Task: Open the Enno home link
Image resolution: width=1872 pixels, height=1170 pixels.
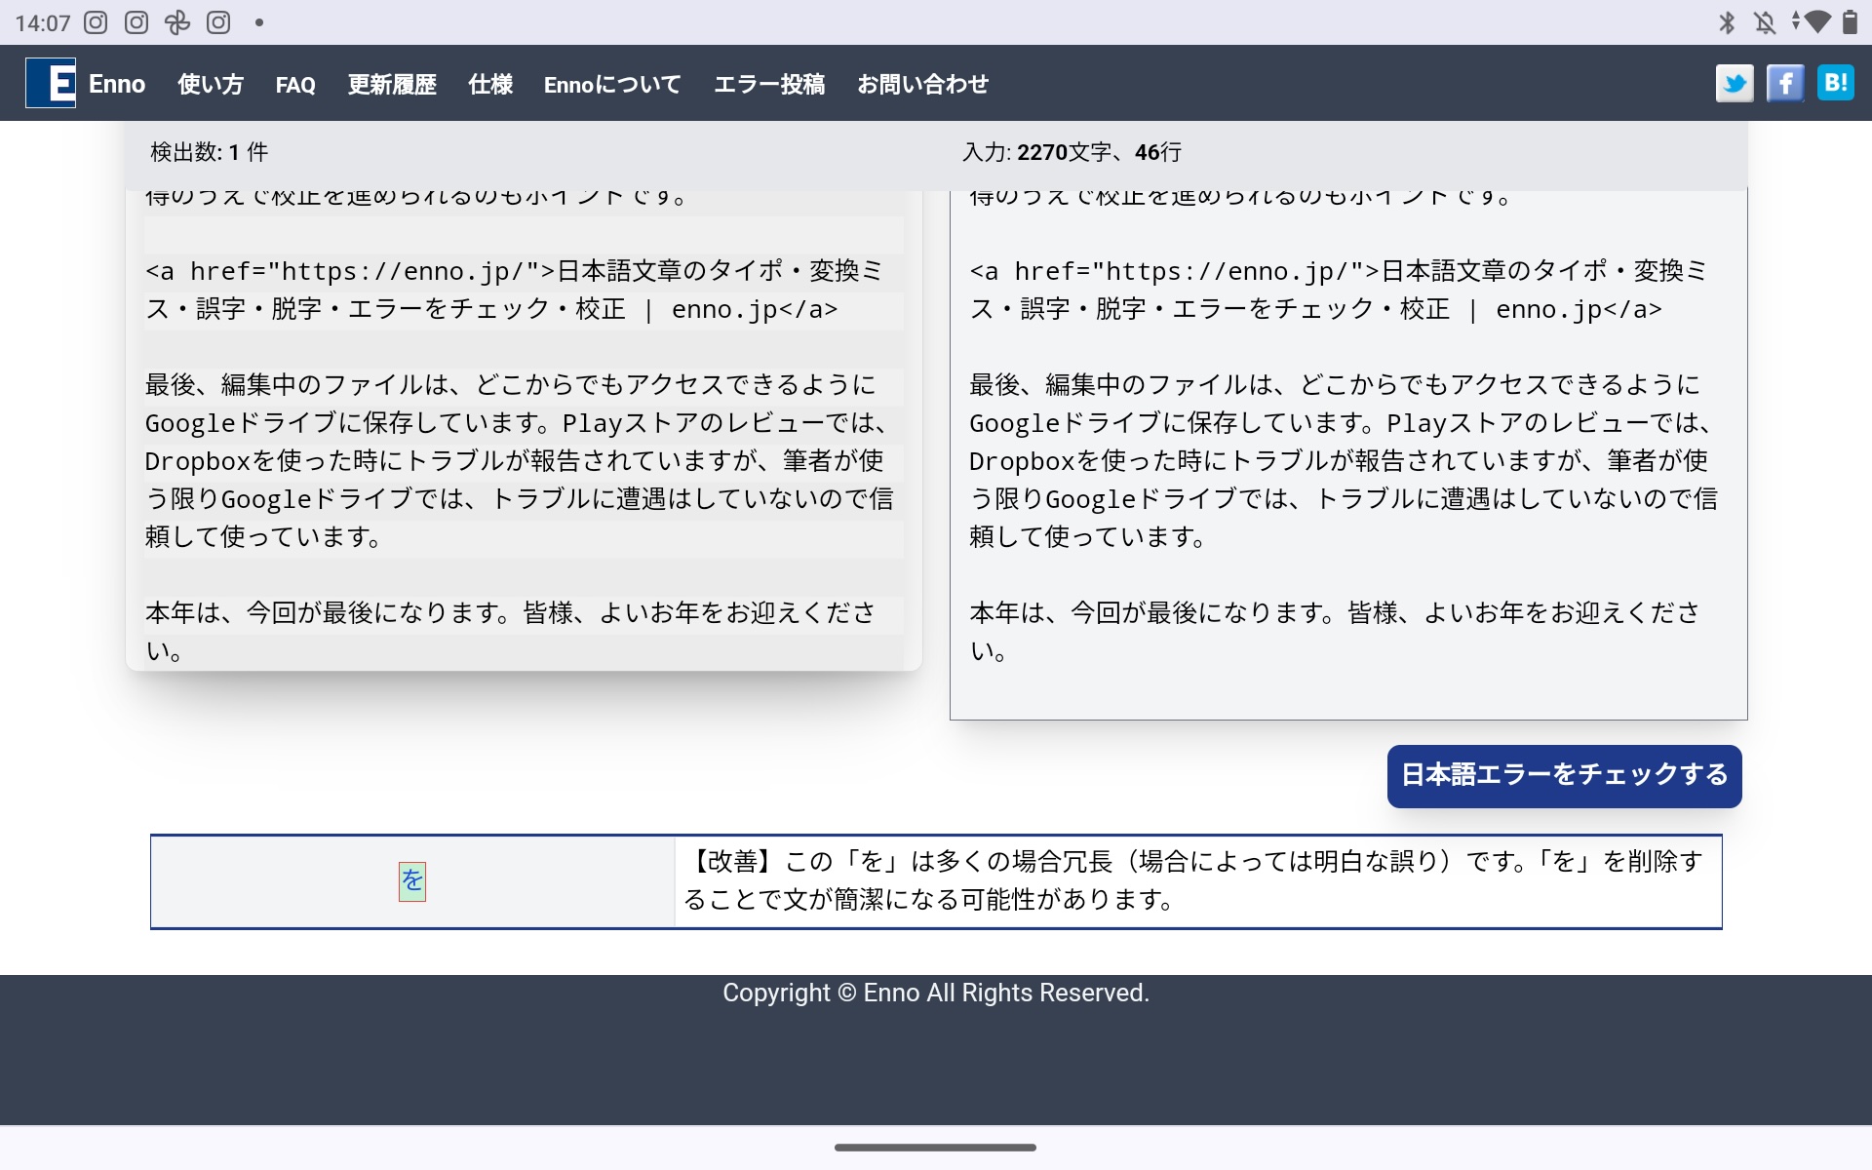Action: tap(117, 84)
